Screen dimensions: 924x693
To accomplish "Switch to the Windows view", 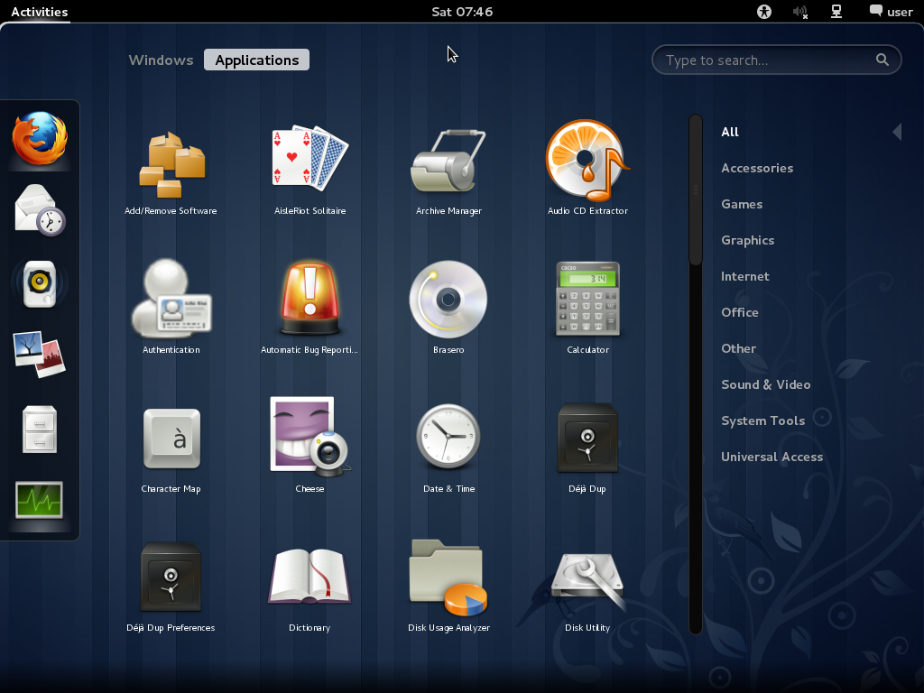I will tap(161, 60).
